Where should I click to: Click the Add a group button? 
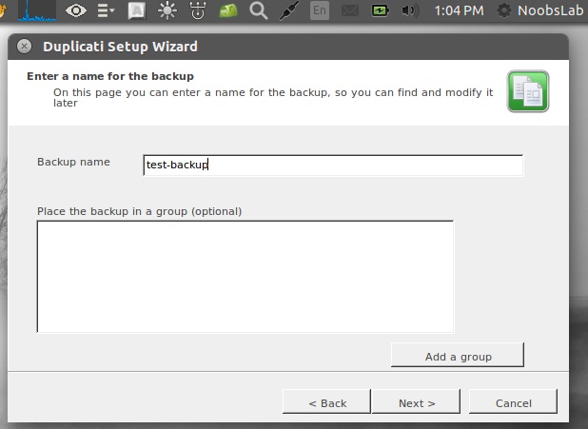[458, 355]
